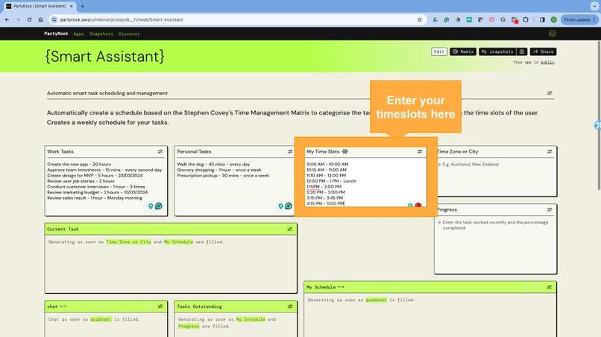
Task: Click the 'Review sales result' task line
Action: coord(95,198)
